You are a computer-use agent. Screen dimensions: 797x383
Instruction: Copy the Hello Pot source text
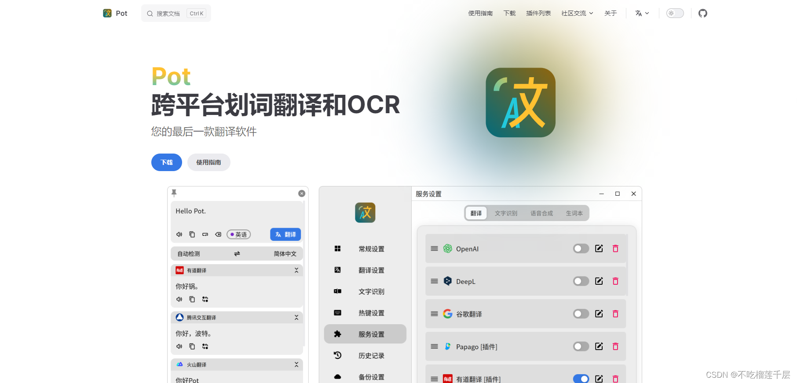pyautogui.click(x=192, y=234)
